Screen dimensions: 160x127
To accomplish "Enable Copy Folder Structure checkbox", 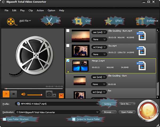I will click(x=4, y=119).
